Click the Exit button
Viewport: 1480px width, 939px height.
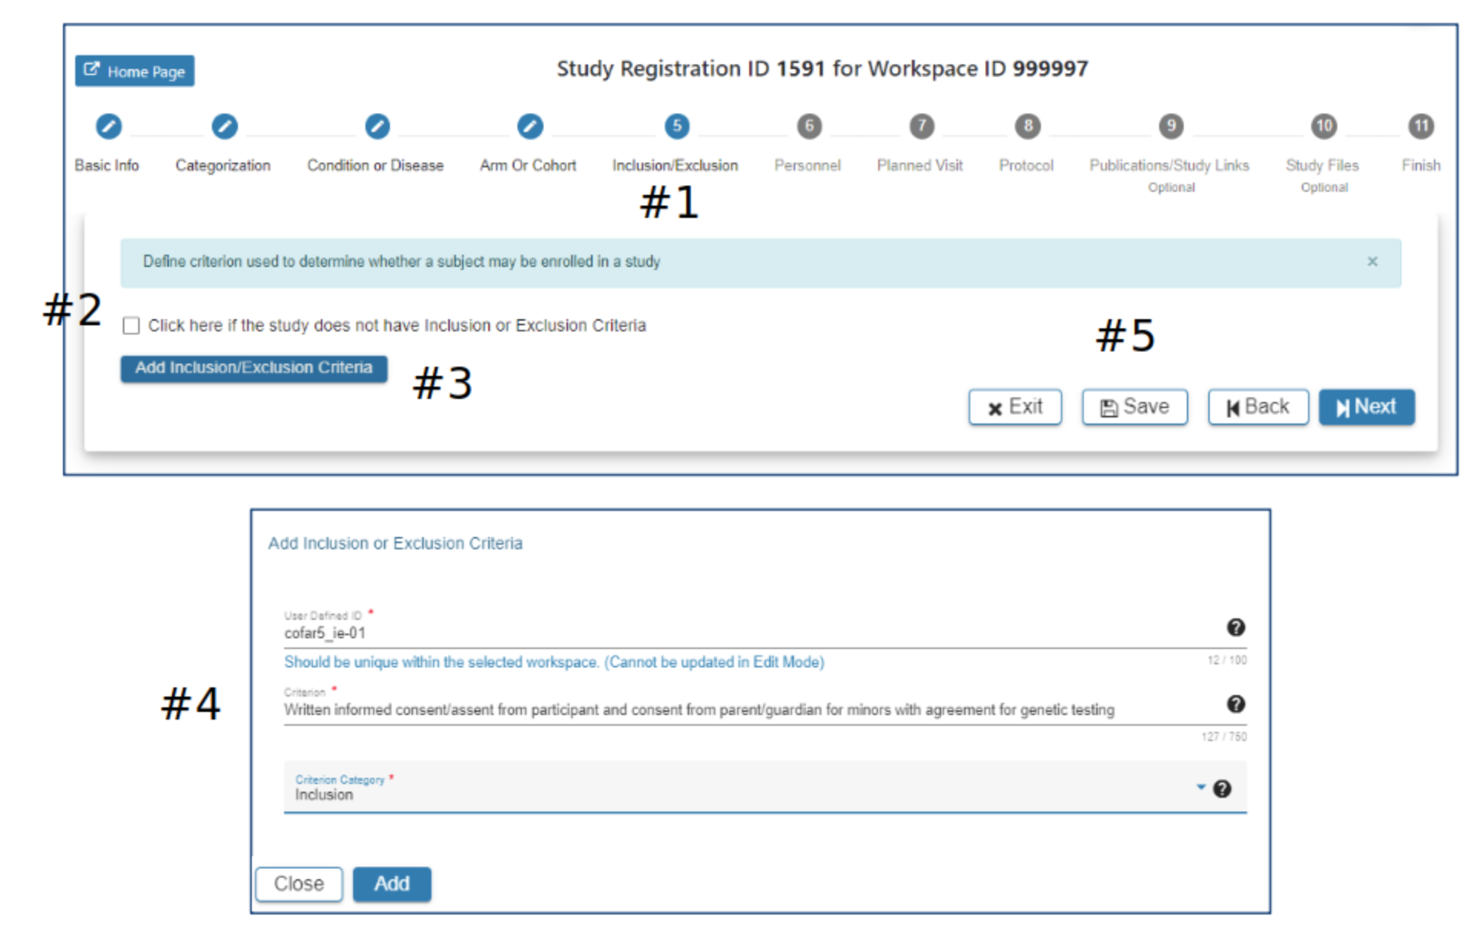pyautogui.click(x=1015, y=407)
